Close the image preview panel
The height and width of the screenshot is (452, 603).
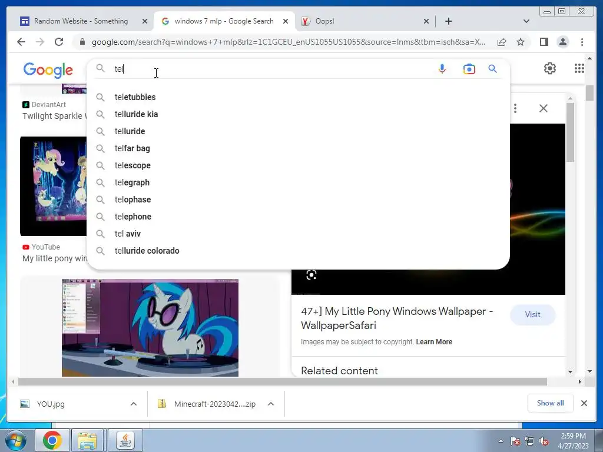point(544,108)
